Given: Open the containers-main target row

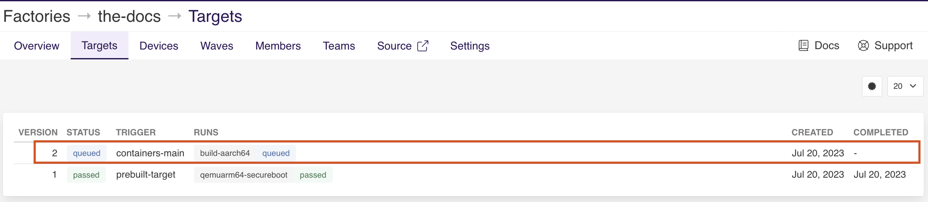Looking at the screenshot, I should 150,153.
